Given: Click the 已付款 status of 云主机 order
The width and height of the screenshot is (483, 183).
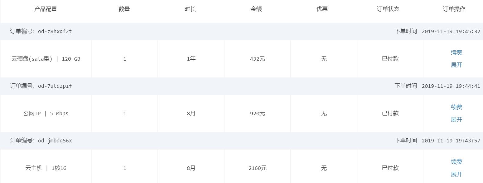Looking at the screenshot, I should (390, 168).
